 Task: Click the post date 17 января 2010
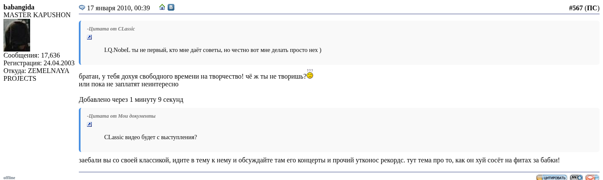point(118,8)
